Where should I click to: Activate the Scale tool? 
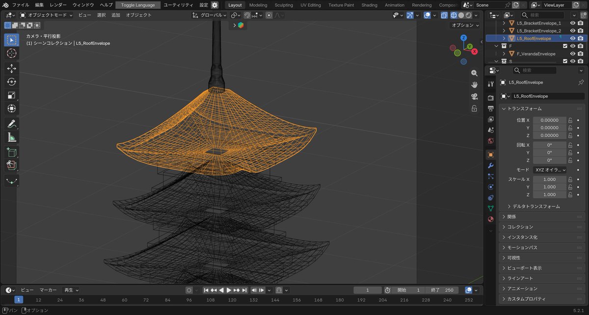11,95
